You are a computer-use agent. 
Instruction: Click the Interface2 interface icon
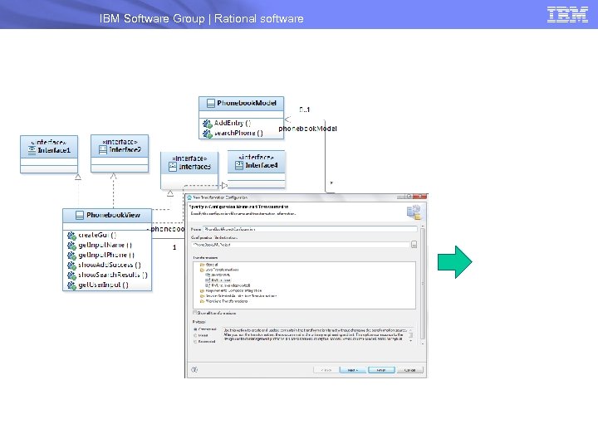point(103,150)
